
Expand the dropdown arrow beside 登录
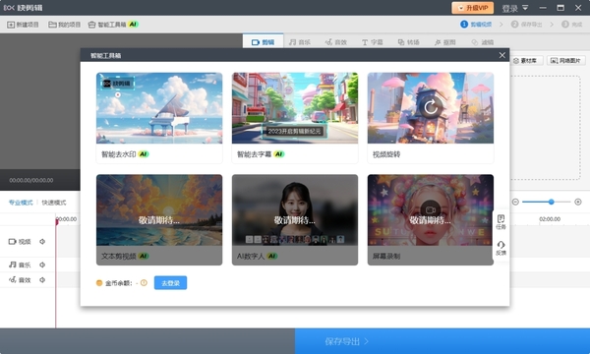pyautogui.click(x=525, y=8)
